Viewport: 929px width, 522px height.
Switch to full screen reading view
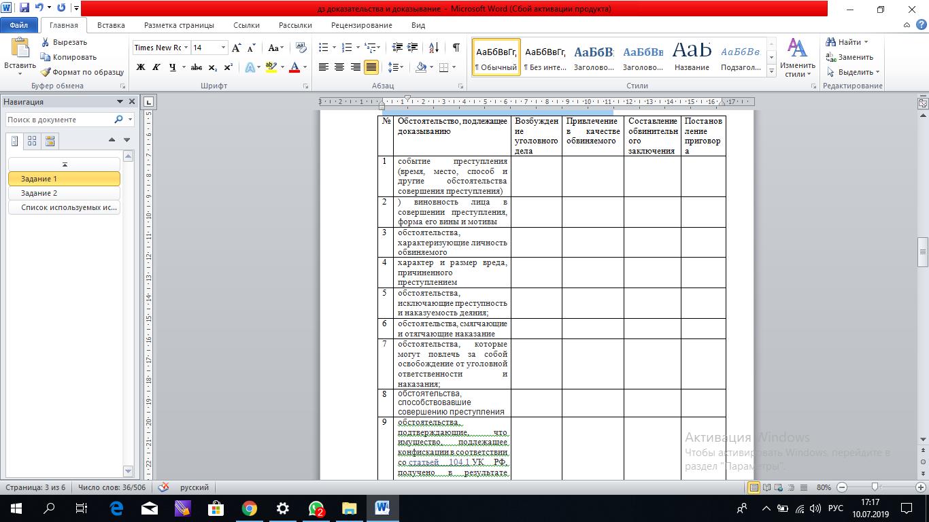[x=766, y=487]
